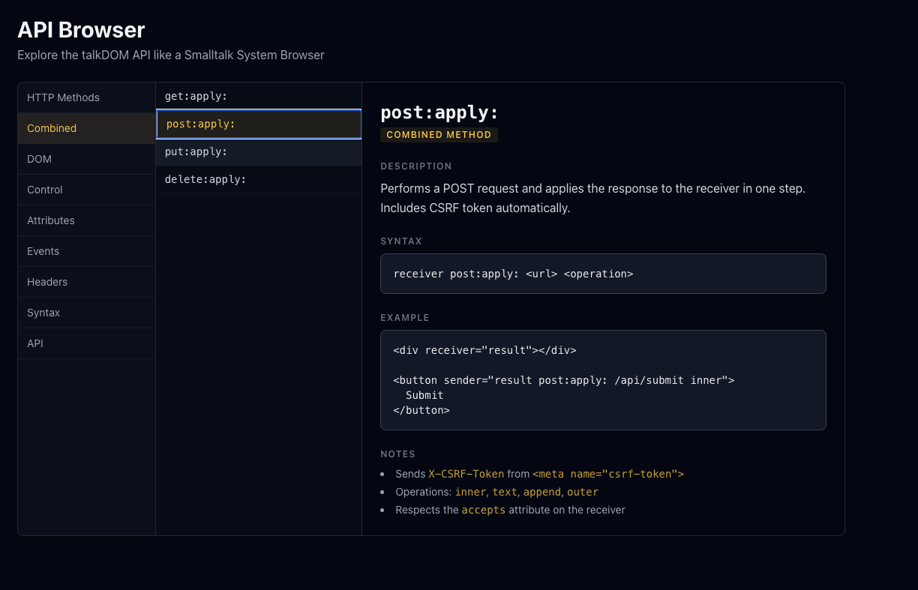Click the DESCRIPTION section label
The width and height of the screenshot is (918, 590).
point(416,166)
